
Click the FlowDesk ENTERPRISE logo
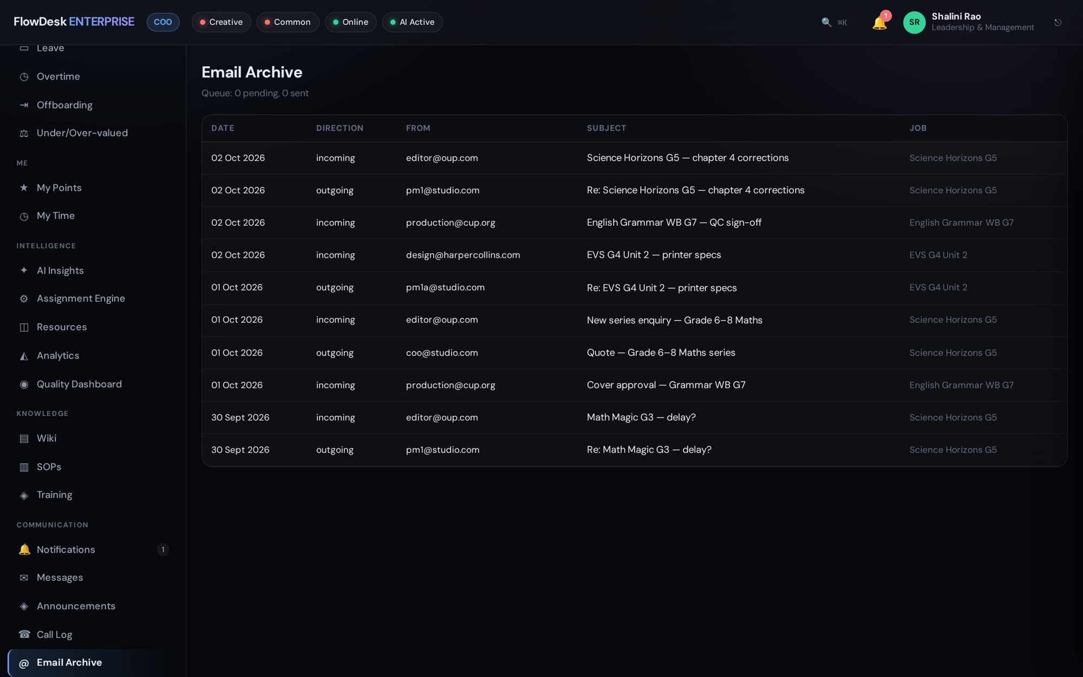coord(74,22)
